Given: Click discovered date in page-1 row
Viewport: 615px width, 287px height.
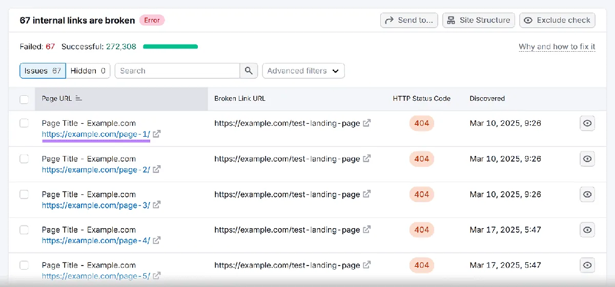Looking at the screenshot, I should [x=505, y=123].
